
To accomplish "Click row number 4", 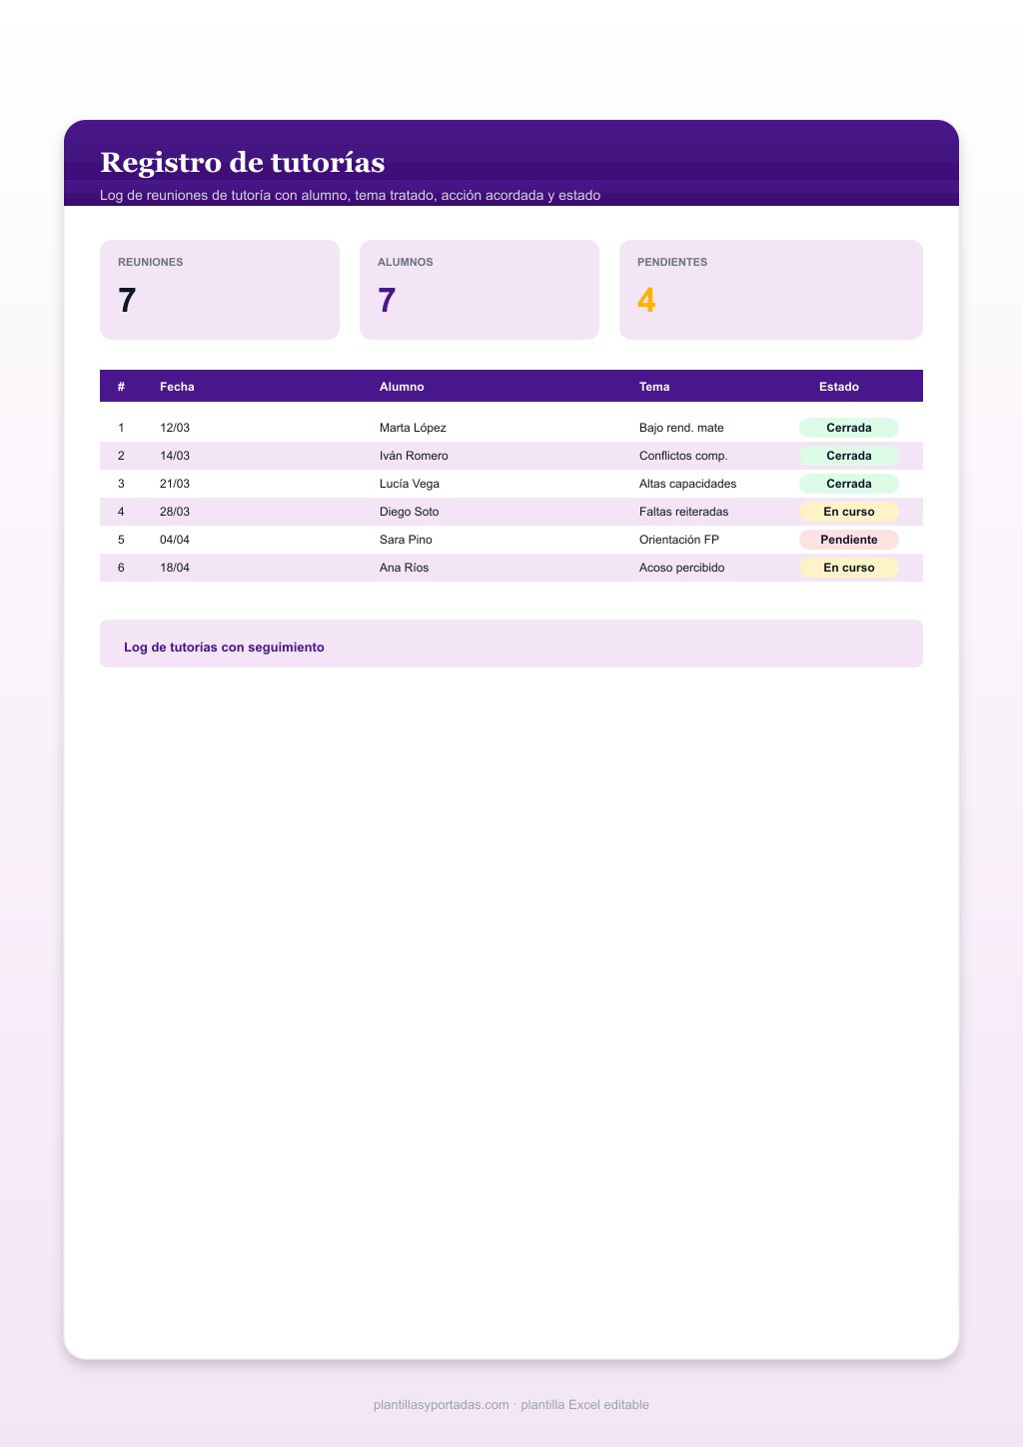I will pyautogui.click(x=121, y=512).
